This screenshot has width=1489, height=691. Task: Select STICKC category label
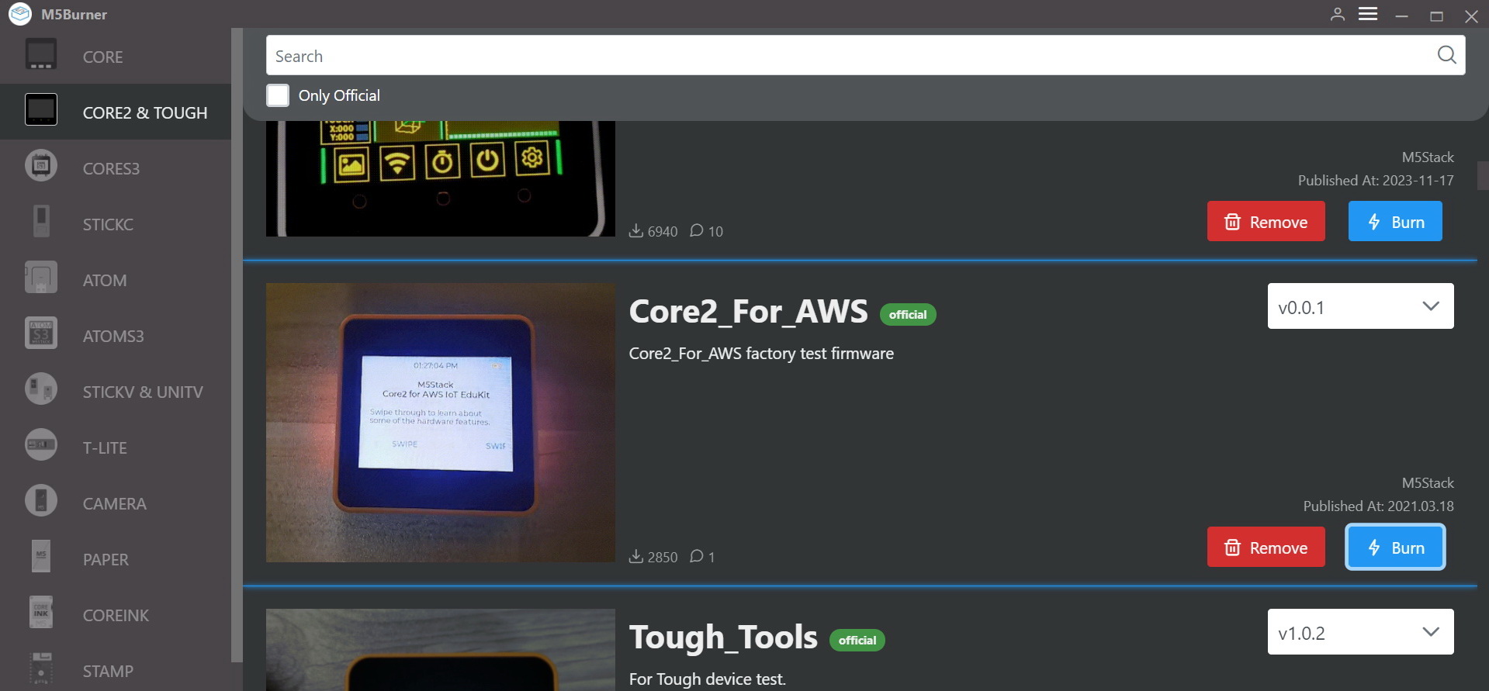point(108,225)
